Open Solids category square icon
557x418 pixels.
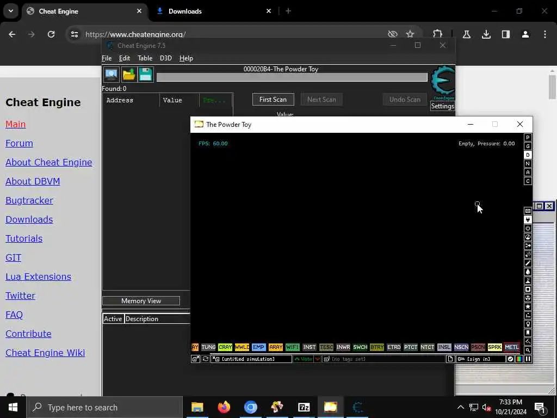coord(528,290)
